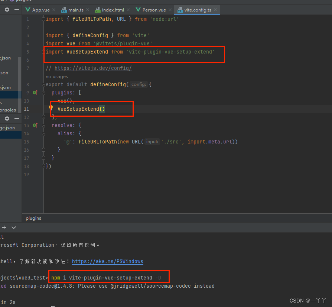This screenshot has width=332, height=307.
Task: Add a new terminal session with plus
Action: (4, 227)
